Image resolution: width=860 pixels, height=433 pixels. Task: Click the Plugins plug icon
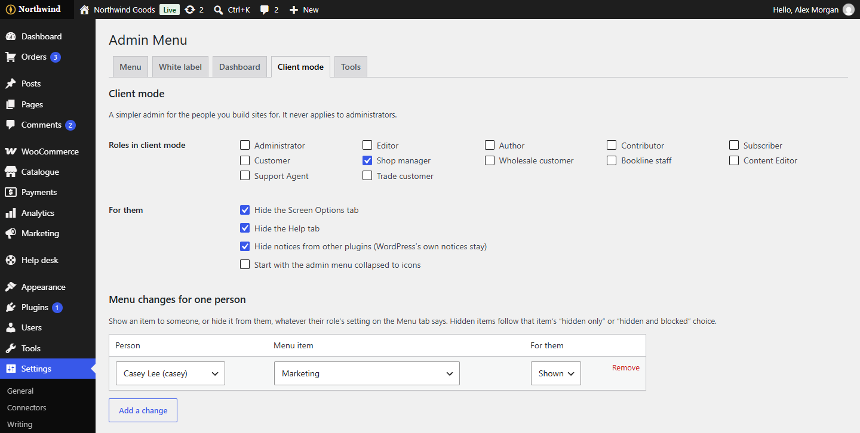(x=10, y=307)
